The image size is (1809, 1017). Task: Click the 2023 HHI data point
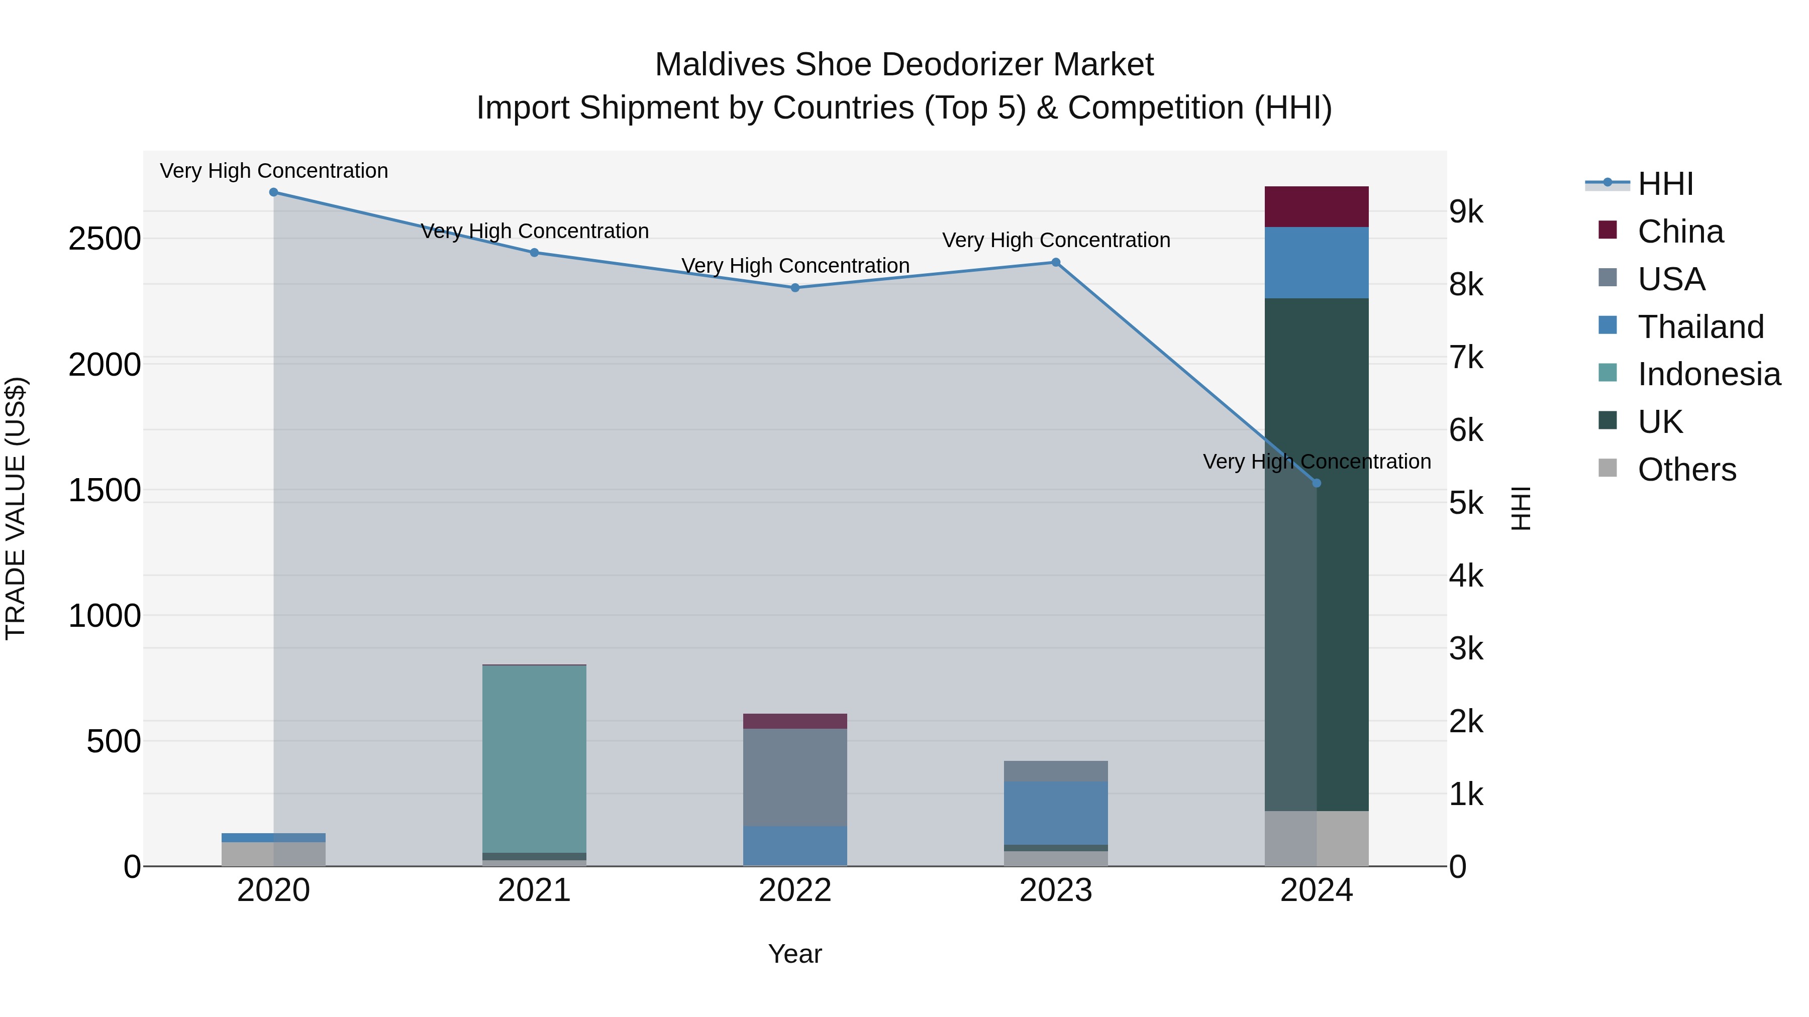tap(1055, 263)
